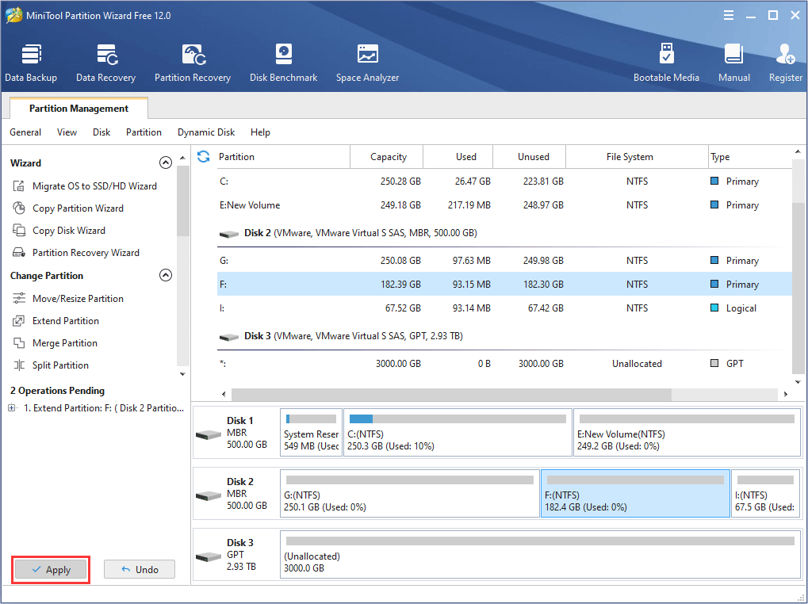The image size is (808, 604).
Task: Select the G: partition row
Action: [x=504, y=261]
